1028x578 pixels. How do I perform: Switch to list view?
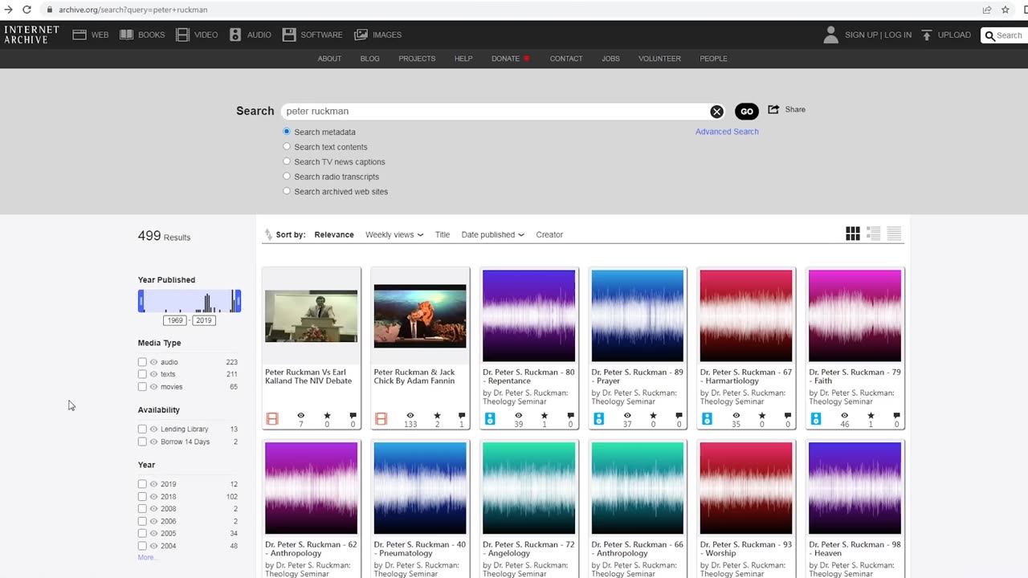874,234
